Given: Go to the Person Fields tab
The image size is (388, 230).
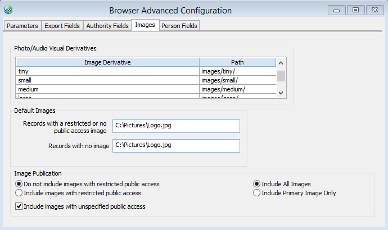Looking at the screenshot, I should pos(179,26).
